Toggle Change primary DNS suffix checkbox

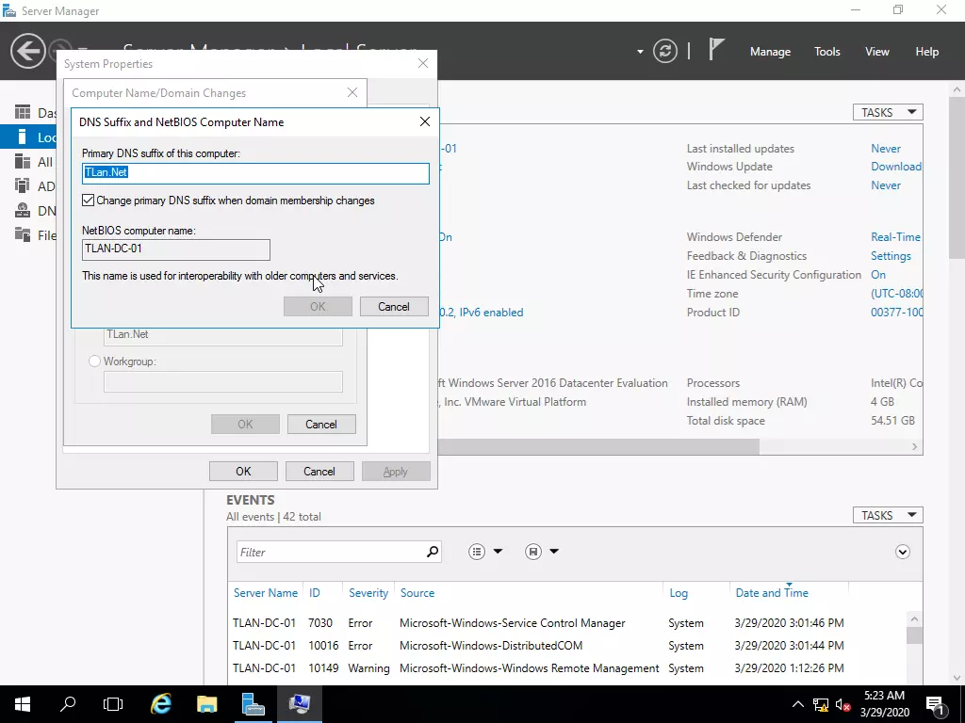click(x=88, y=201)
